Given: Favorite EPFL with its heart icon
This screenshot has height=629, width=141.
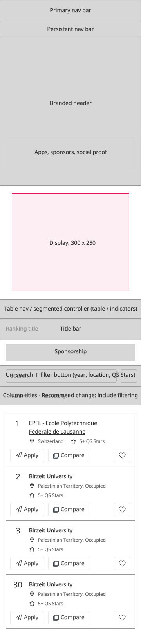Looking at the screenshot, I should (122, 455).
